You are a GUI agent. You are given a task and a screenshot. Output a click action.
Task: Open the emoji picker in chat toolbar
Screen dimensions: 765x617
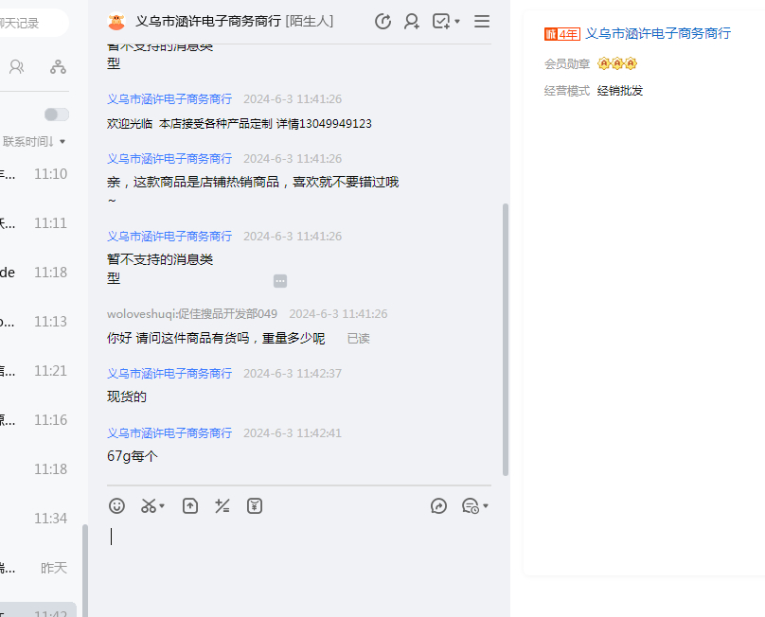click(116, 506)
